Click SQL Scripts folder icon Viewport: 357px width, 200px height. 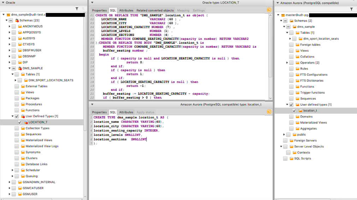pos(292,159)
